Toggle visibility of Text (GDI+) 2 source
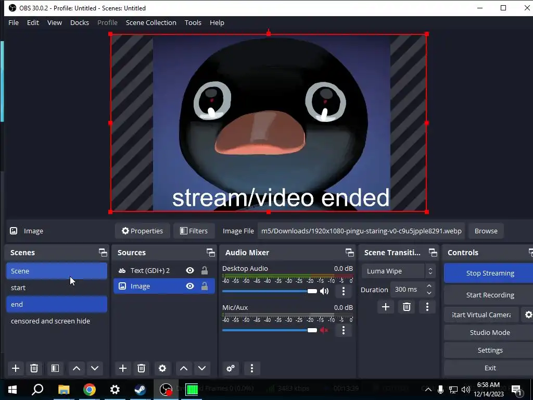 (190, 270)
